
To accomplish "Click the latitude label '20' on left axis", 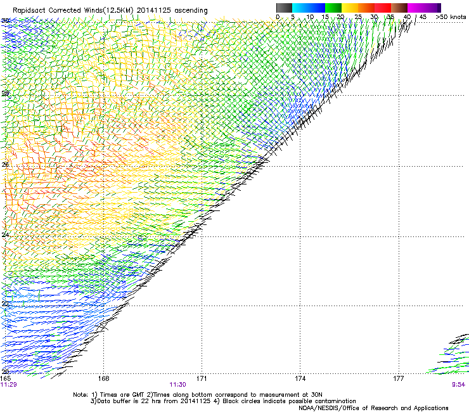I will pyautogui.click(x=5, y=371).
